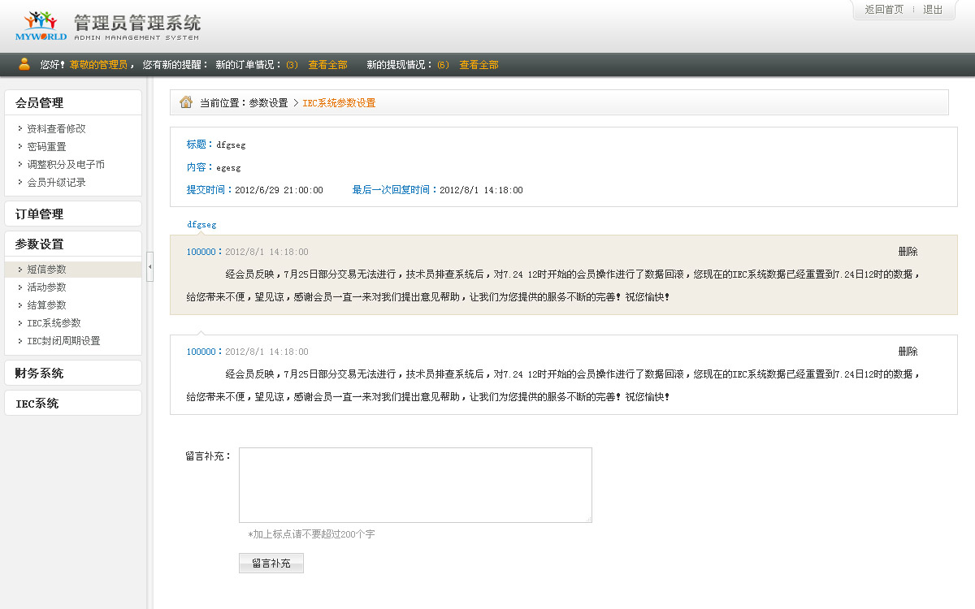Click the new order count (3)
Image resolution: width=975 pixels, height=609 pixels.
pyautogui.click(x=292, y=65)
